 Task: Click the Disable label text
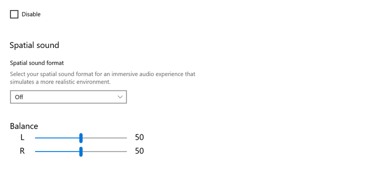coord(31,14)
